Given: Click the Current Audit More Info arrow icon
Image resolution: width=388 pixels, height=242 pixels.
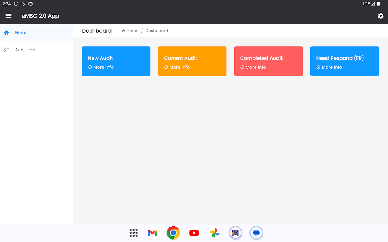Looking at the screenshot, I should click(x=166, y=67).
